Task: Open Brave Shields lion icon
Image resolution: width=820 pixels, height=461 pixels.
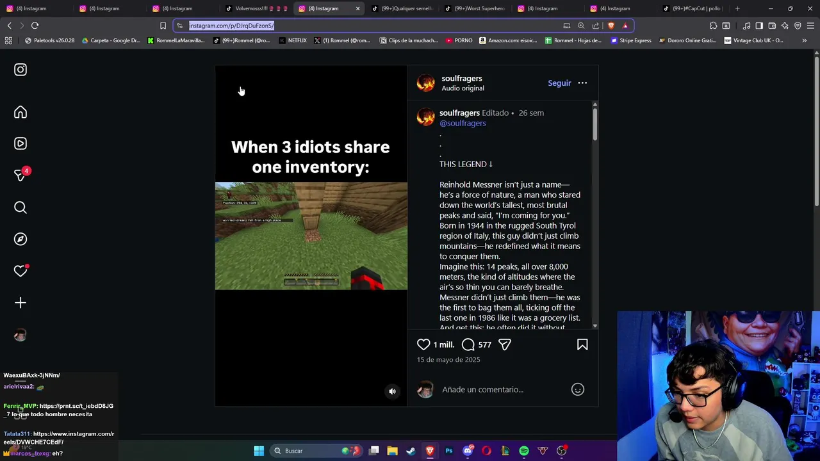Action: tap(611, 26)
